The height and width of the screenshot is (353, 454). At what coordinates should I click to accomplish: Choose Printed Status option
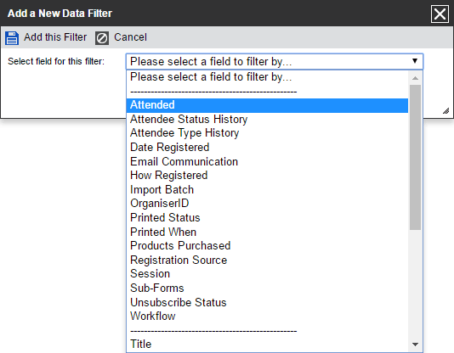tap(267, 217)
